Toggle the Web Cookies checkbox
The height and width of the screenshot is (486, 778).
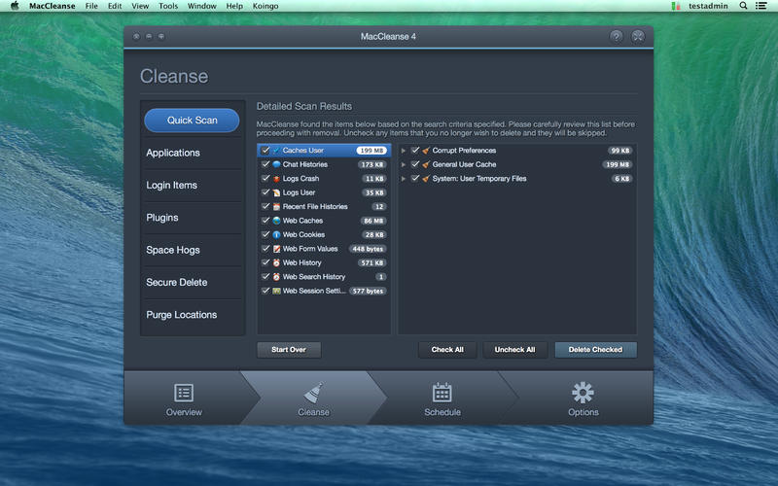pyautogui.click(x=265, y=234)
